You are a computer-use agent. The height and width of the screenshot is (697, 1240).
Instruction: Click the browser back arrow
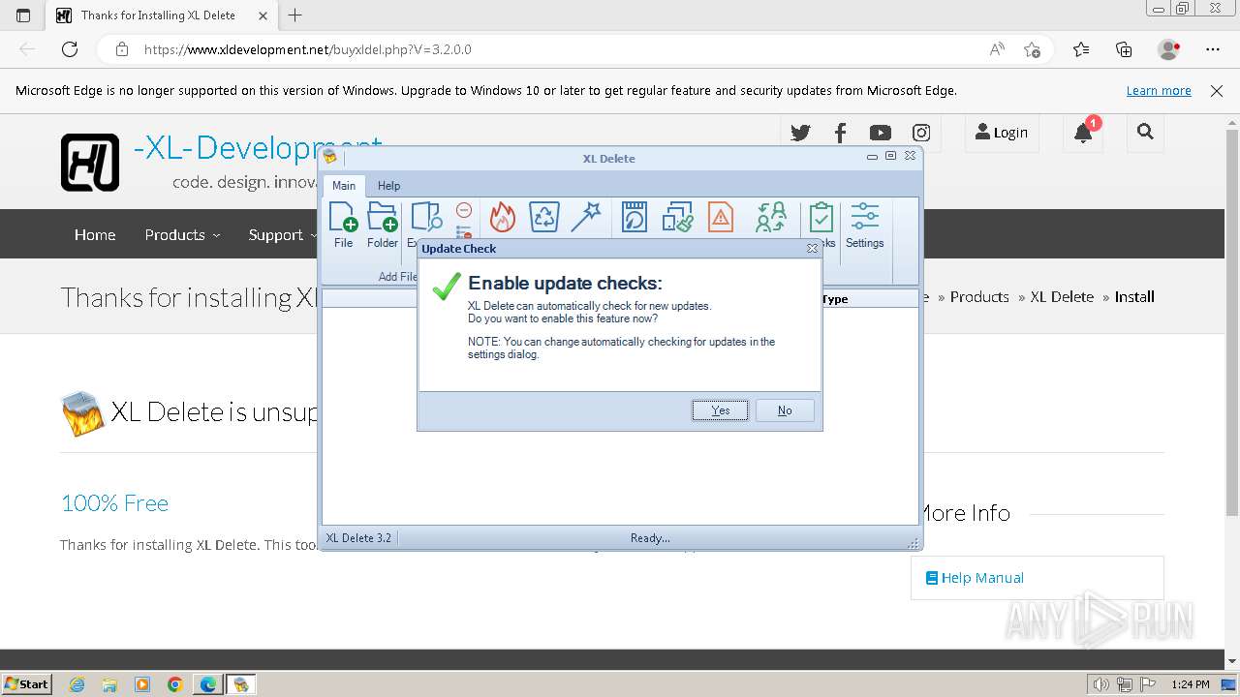tap(27, 49)
